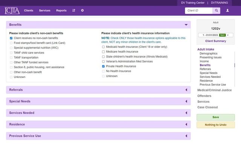Select Adult Intake in sidebar

click(206, 49)
